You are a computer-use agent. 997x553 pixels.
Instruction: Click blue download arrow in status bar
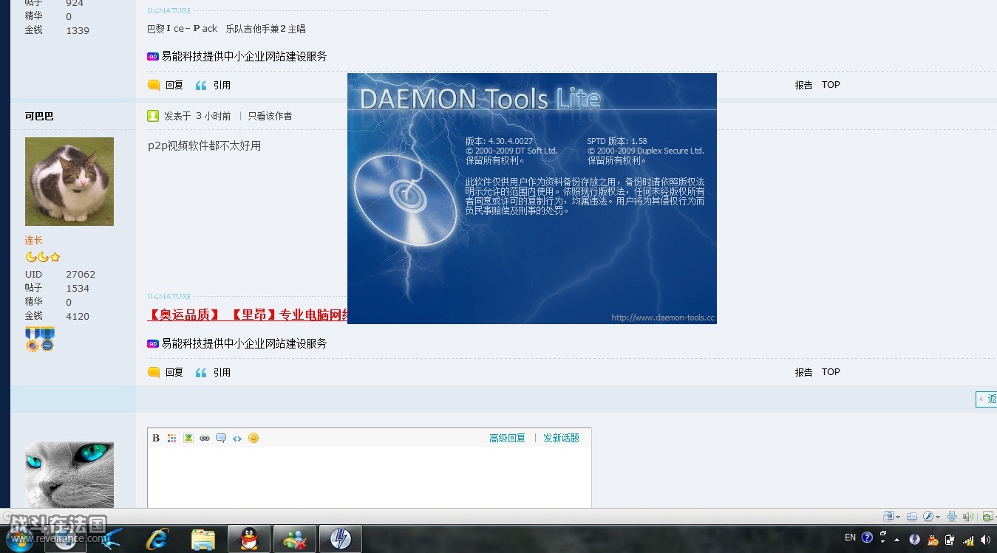952,516
